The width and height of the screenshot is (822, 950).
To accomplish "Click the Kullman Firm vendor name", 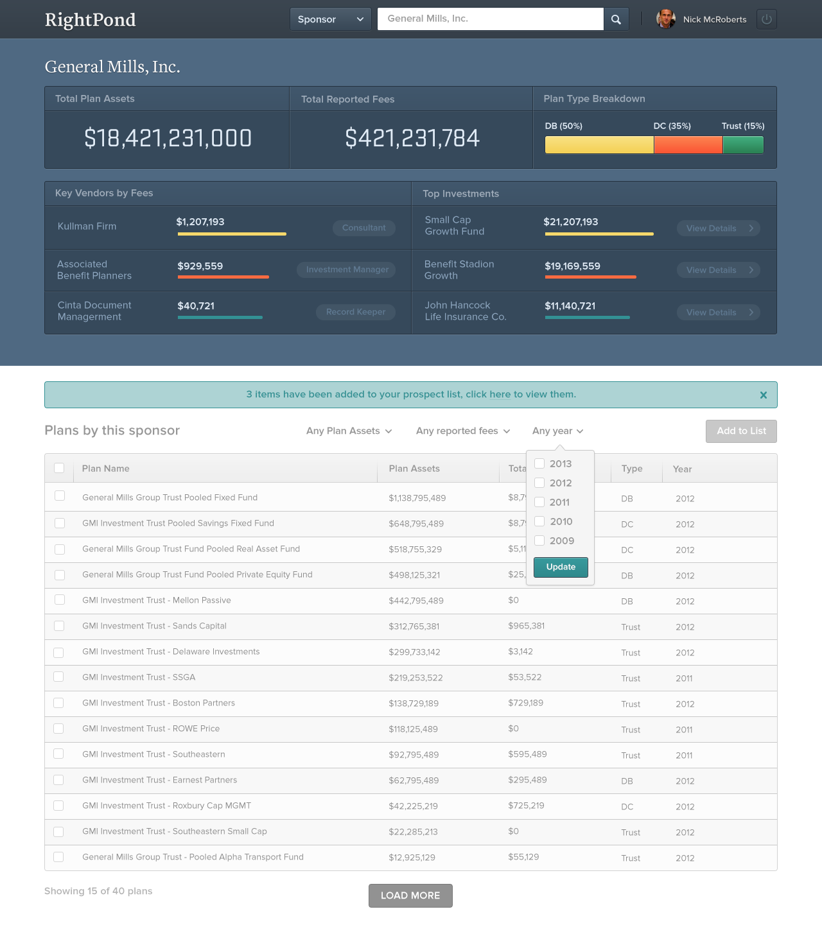I will pyautogui.click(x=87, y=226).
